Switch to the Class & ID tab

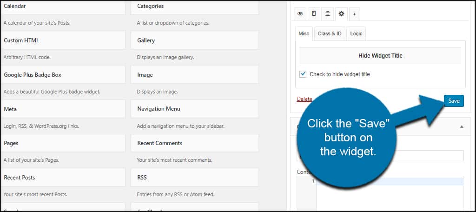[x=330, y=34]
